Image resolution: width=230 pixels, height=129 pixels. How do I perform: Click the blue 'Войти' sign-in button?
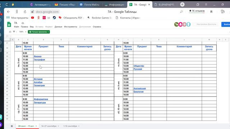(226, 24)
